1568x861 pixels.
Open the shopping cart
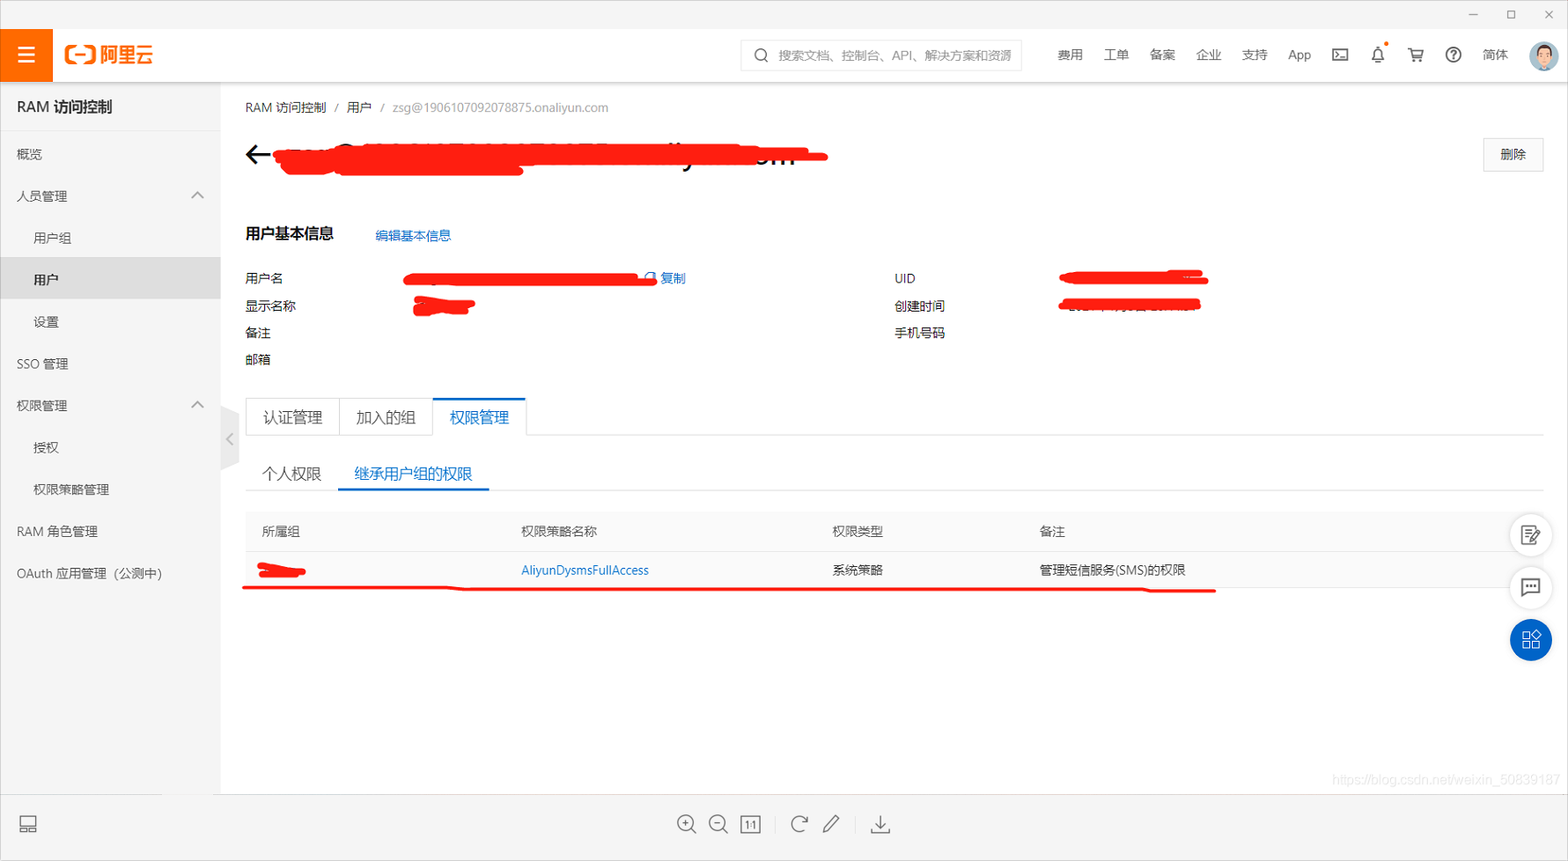[1416, 55]
